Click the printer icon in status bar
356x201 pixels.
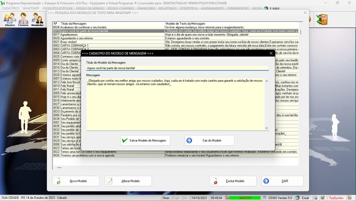tap(316, 198)
